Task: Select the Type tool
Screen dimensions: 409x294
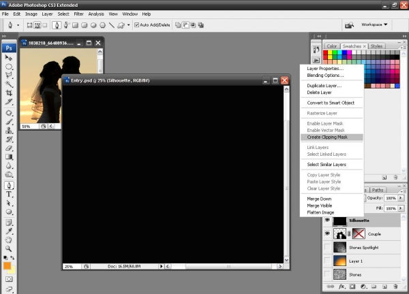Action: pyautogui.click(x=9, y=194)
